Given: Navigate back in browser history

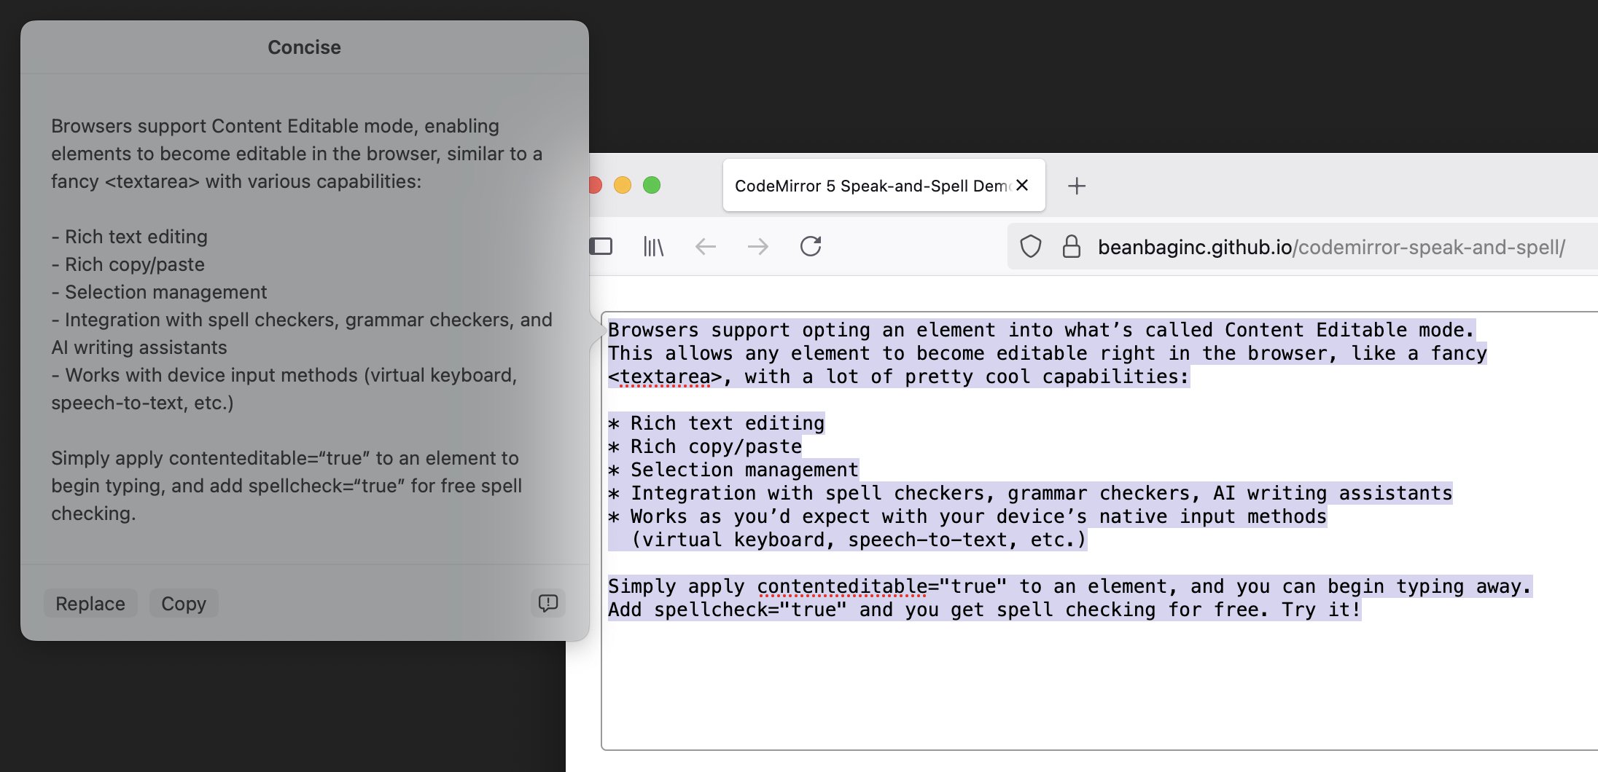Looking at the screenshot, I should click(x=705, y=246).
